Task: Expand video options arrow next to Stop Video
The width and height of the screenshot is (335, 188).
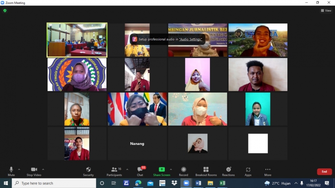Action: (x=43, y=169)
